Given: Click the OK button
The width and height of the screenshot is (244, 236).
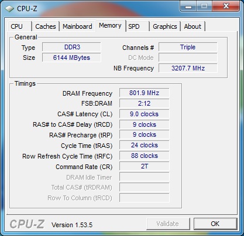Looking at the screenshot, I should point(215,224).
